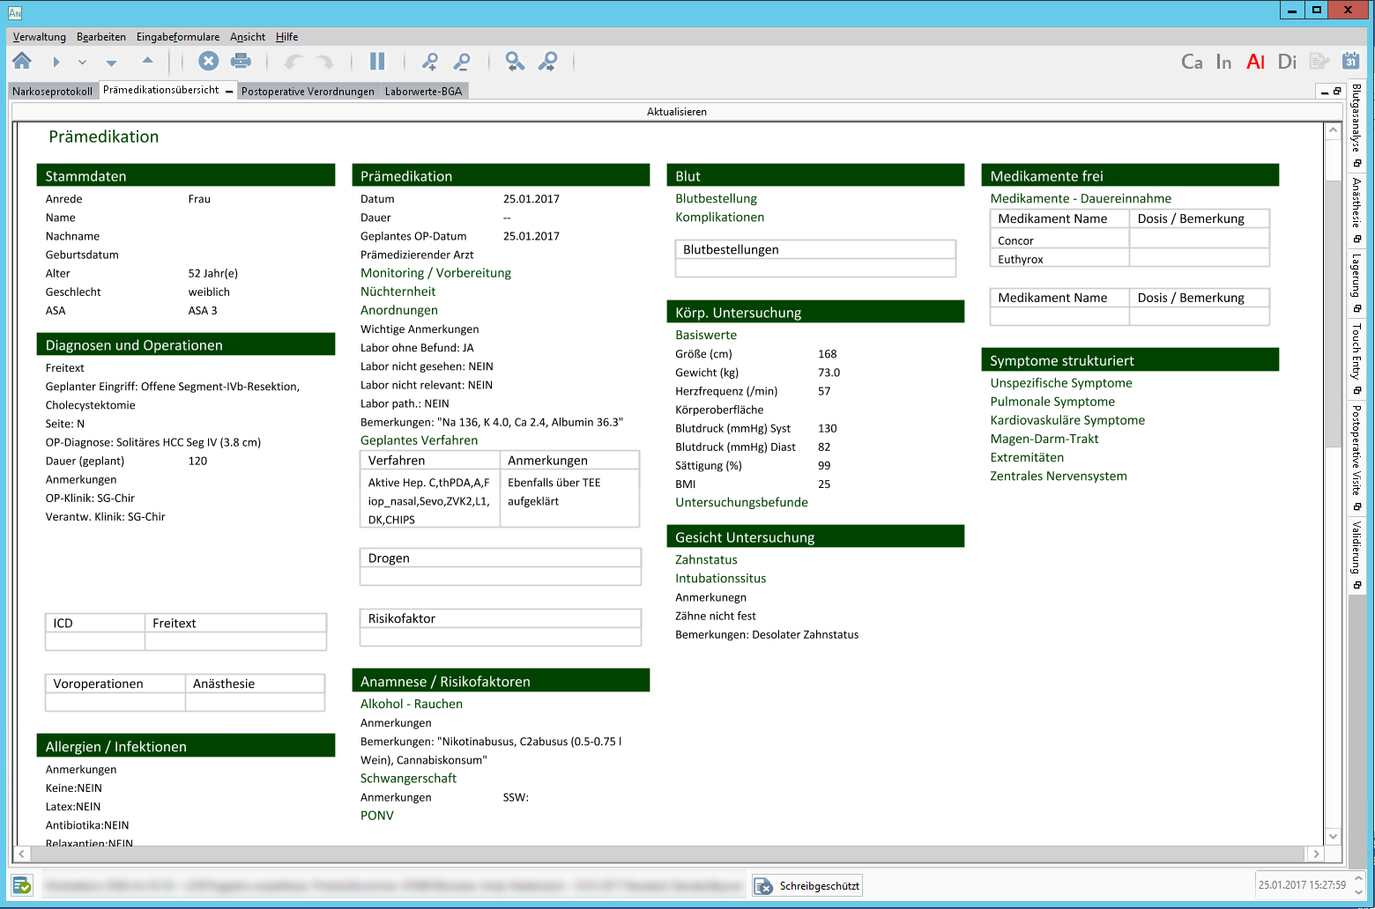Open the calendar icon showing 31
This screenshot has height=909, width=1375.
tap(1350, 61)
